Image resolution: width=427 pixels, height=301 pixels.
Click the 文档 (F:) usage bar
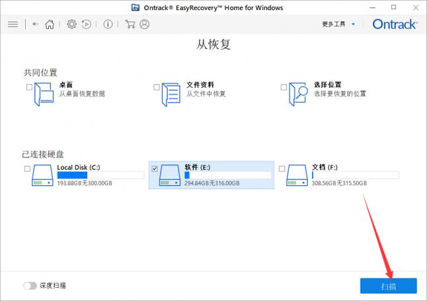(x=356, y=175)
